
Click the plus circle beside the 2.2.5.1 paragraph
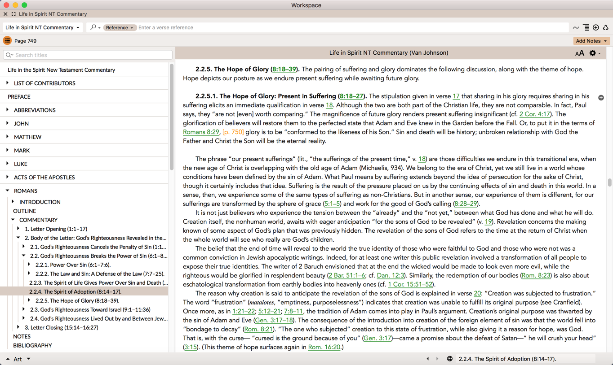coord(601,98)
